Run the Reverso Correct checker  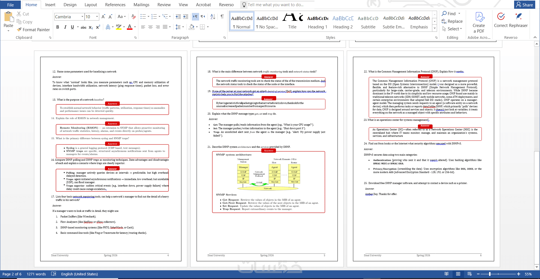tap(501, 20)
